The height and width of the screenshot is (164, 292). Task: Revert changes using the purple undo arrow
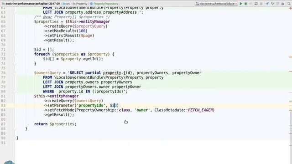coord(283,4)
